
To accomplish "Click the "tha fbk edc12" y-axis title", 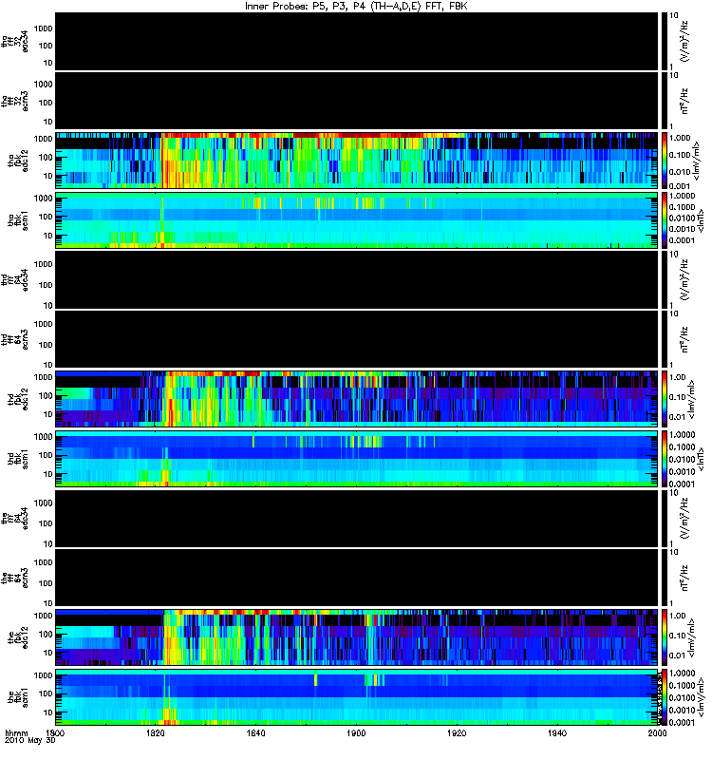I will 18,160.
